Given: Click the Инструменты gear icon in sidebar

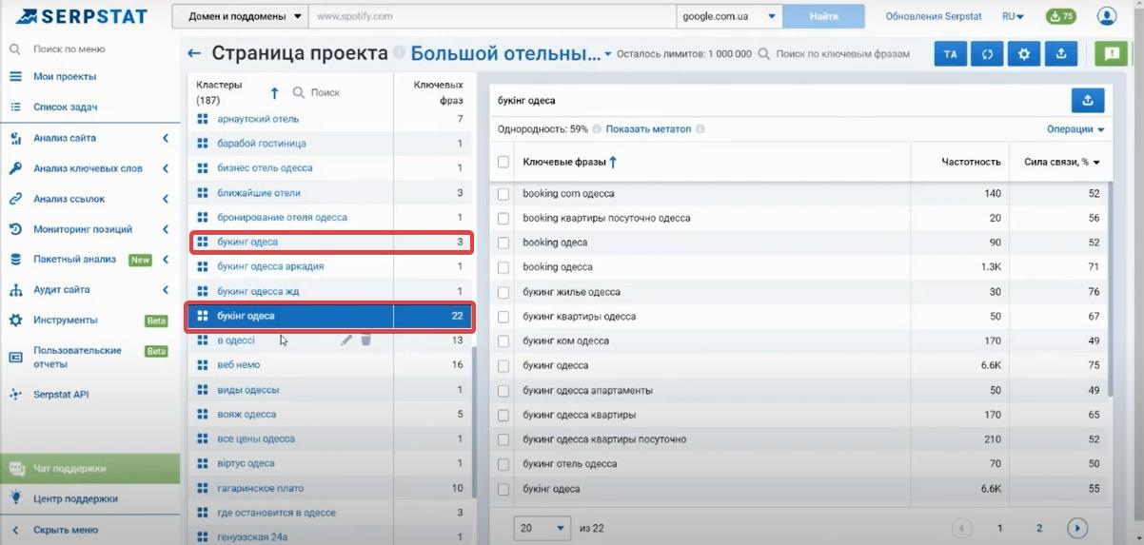Looking at the screenshot, I should [15, 321].
